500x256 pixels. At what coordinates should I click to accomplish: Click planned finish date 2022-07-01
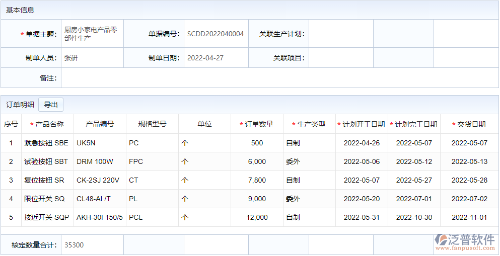click(414, 199)
